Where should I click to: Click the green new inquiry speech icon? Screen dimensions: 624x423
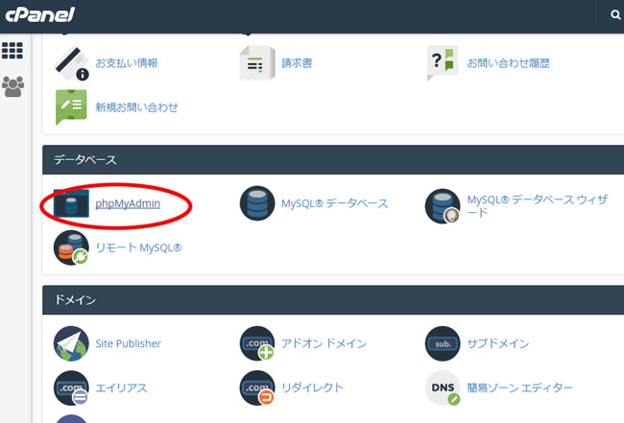(71, 106)
